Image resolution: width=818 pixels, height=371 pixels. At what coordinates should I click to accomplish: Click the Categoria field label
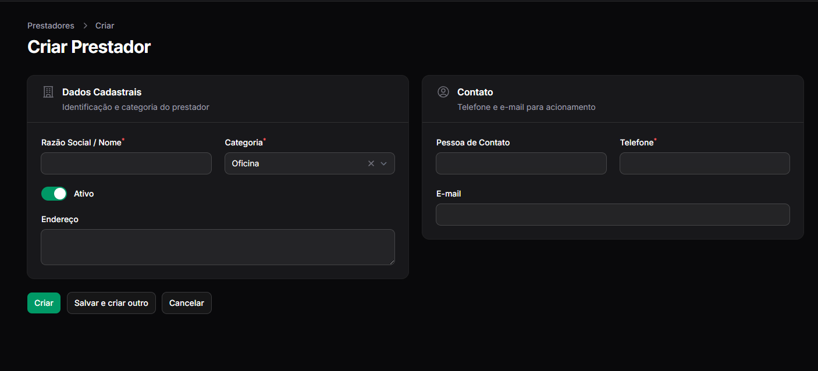tap(244, 142)
